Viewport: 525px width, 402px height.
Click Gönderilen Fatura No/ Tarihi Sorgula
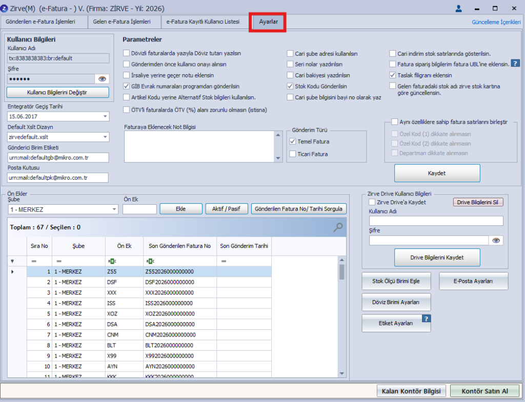(299, 209)
